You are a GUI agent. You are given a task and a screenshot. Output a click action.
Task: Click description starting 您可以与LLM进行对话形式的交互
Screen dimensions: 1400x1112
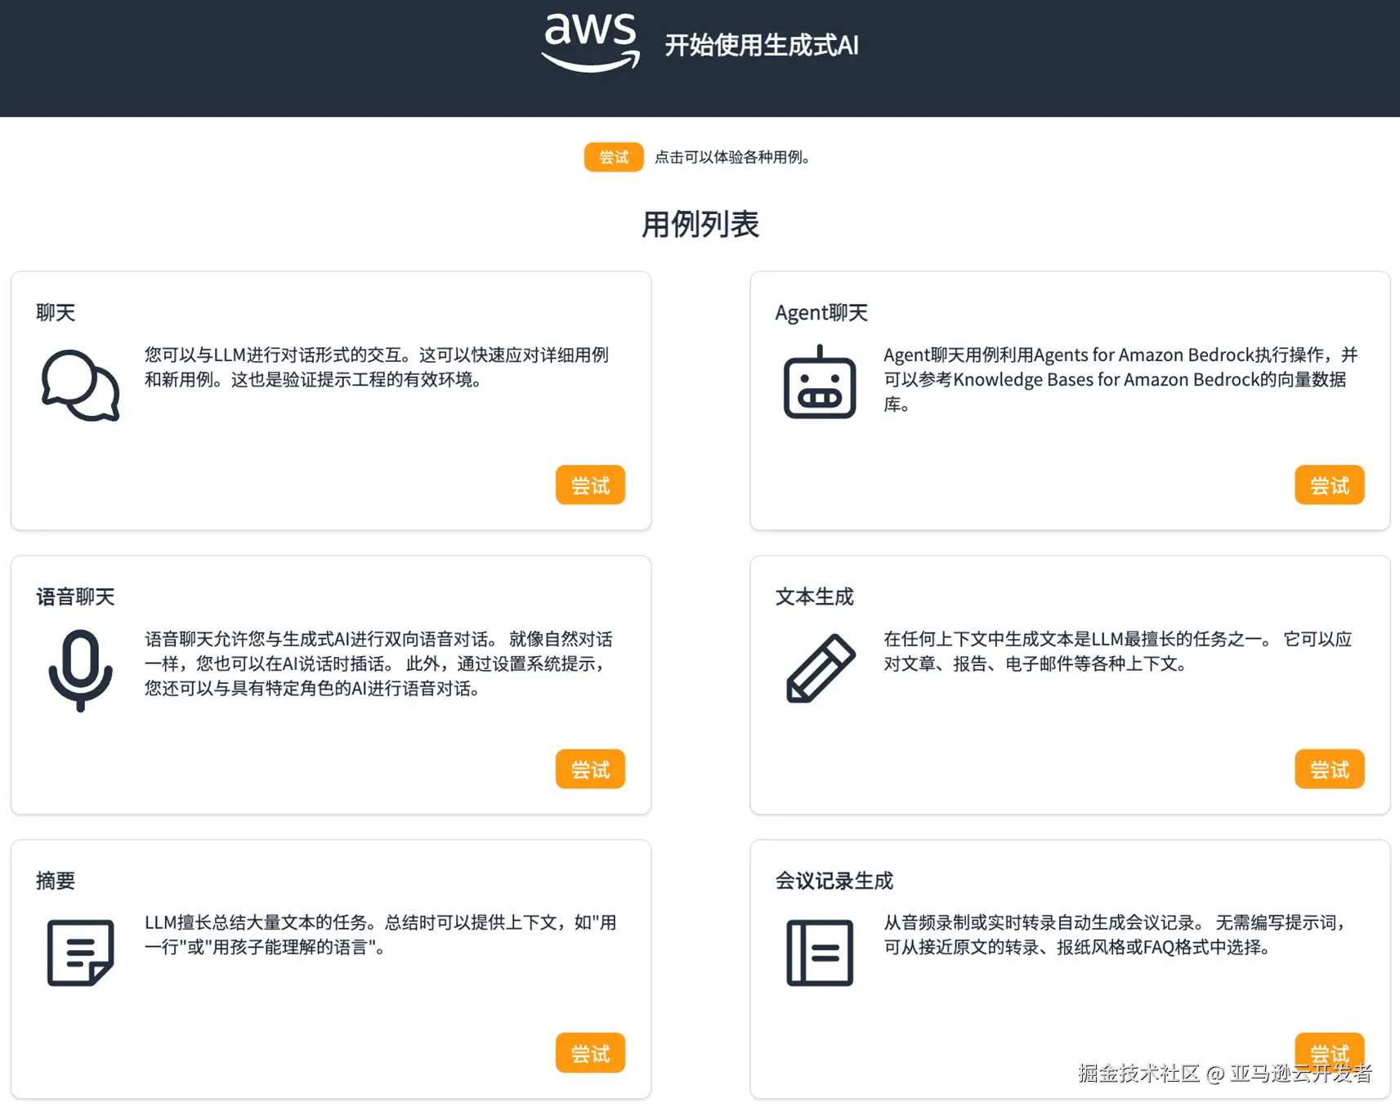pyautogui.click(x=377, y=367)
